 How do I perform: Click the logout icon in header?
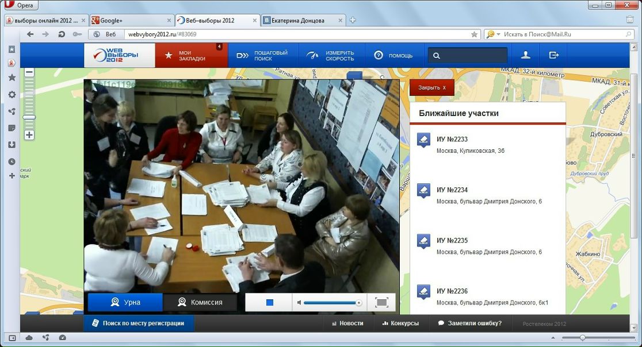553,56
